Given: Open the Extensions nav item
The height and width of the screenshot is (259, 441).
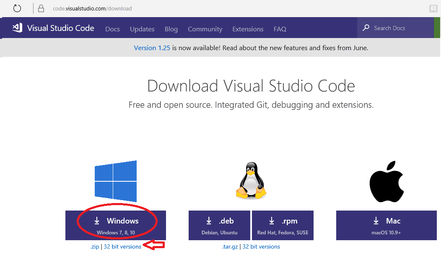Looking at the screenshot, I should [x=248, y=29].
